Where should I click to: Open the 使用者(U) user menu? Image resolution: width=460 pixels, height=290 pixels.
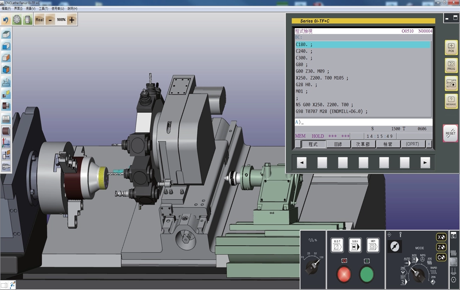(58, 8)
